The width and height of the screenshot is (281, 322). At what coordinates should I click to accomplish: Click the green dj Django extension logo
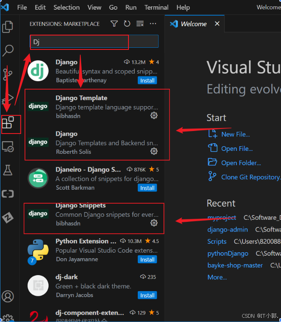[38, 71]
